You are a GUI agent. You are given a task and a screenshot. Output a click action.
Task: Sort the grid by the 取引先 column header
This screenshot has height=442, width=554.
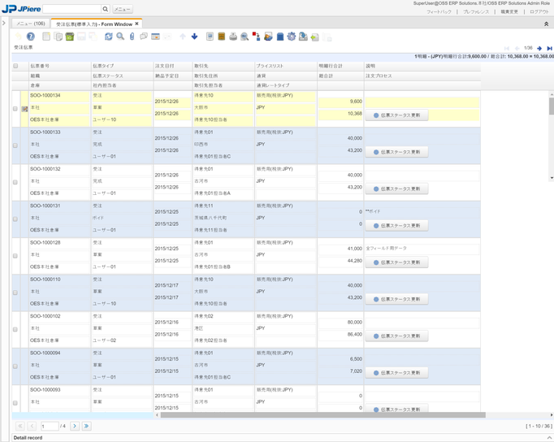point(223,66)
